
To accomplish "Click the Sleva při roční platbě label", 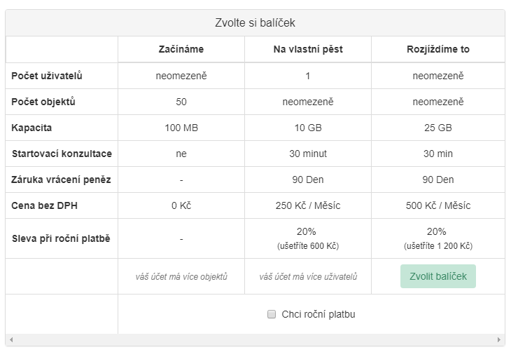I will coord(61,238).
